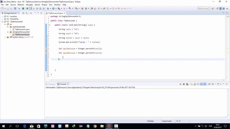This screenshot has width=230, height=129.
Task: Click the Console Terminate icon
Action: click(180, 84)
